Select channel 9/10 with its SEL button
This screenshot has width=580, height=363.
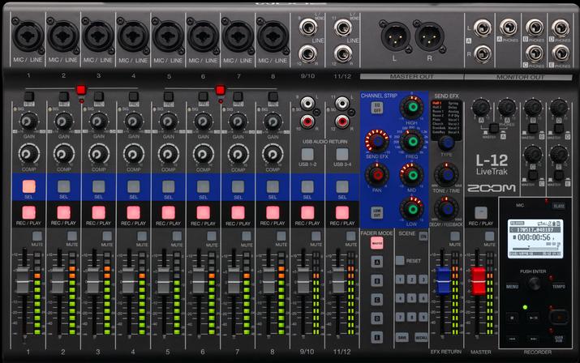tap(307, 186)
